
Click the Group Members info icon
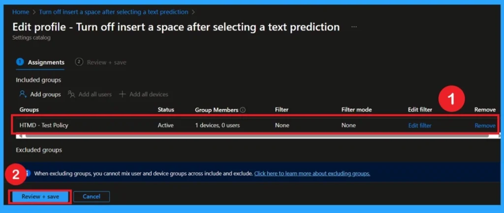pyautogui.click(x=243, y=110)
